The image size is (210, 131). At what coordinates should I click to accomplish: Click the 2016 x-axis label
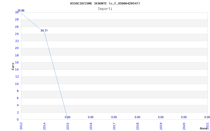point(91,126)
